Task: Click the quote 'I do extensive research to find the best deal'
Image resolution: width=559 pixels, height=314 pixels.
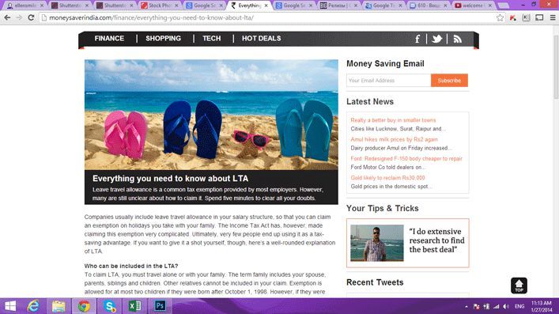Action: 436,240
